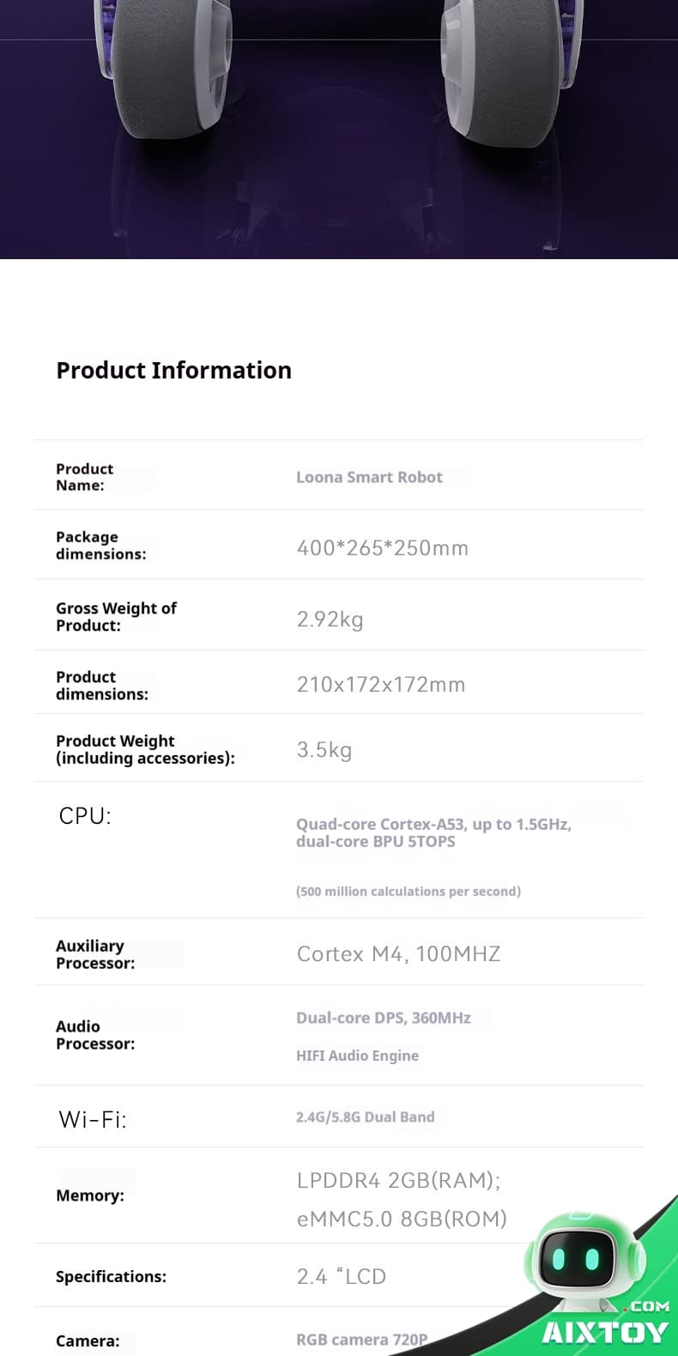
Task: Click the Dual-core DPS, 360MHz text
Action: coord(384,1018)
